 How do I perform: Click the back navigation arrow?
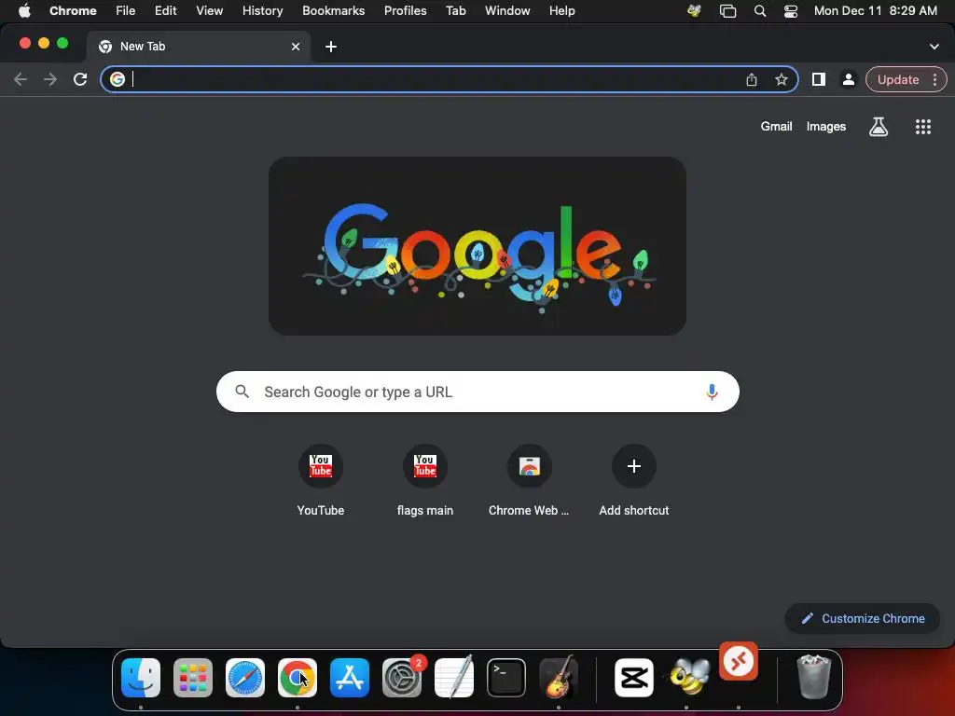[x=21, y=79]
